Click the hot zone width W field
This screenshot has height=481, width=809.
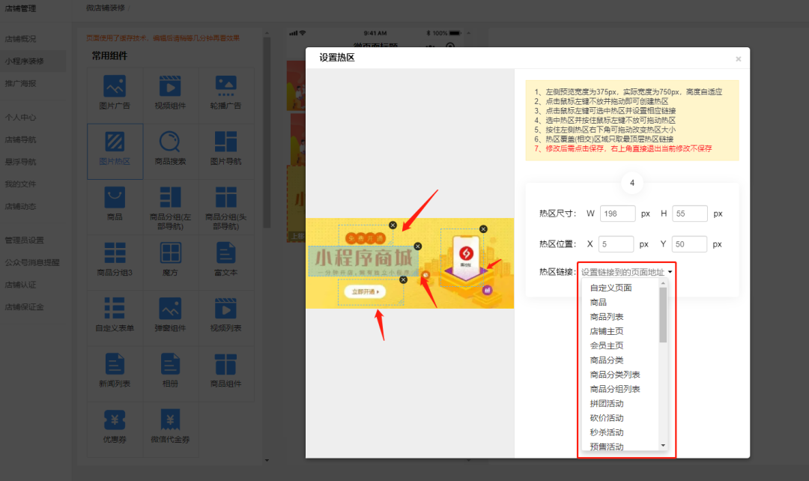(617, 213)
